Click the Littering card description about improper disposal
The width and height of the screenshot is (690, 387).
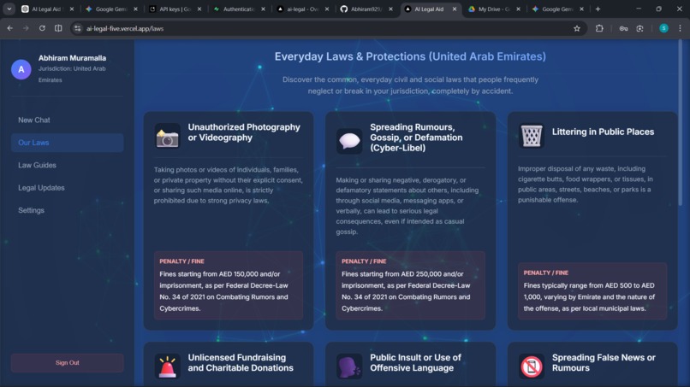pos(586,184)
